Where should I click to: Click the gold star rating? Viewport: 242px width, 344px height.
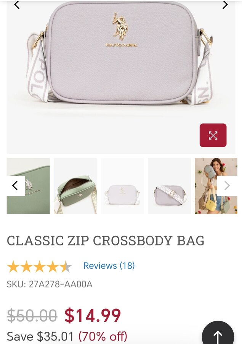pyautogui.click(x=39, y=266)
